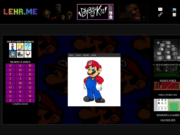The width and height of the screenshot is (180, 135).
Task: Select letter R in MS-DOS classics
Action: coord(10,92)
